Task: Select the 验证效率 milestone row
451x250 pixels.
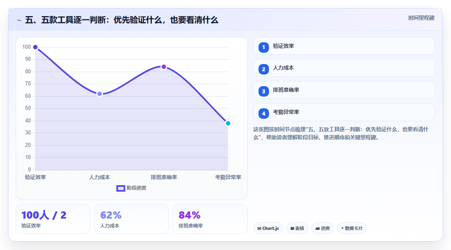Action: coord(344,46)
